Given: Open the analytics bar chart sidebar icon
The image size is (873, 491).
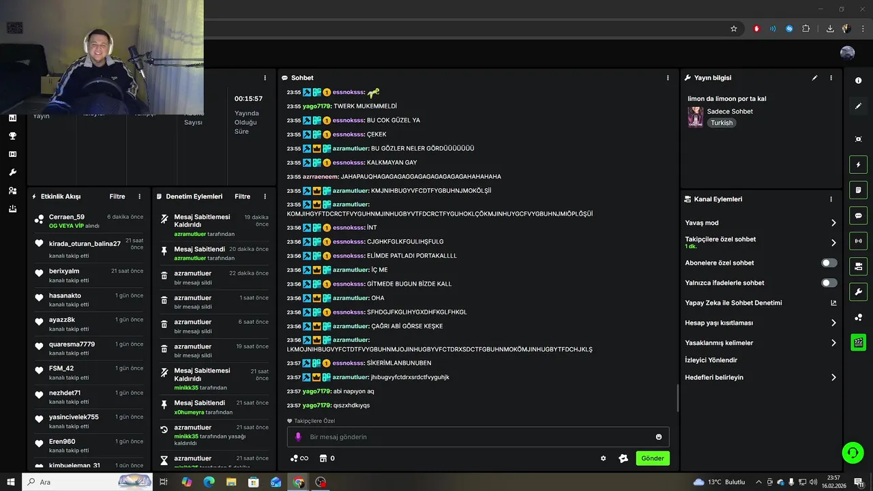Looking at the screenshot, I should [x=12, y=118].
